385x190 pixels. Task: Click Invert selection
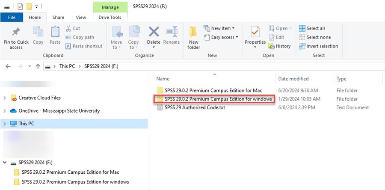pos(318,46)
